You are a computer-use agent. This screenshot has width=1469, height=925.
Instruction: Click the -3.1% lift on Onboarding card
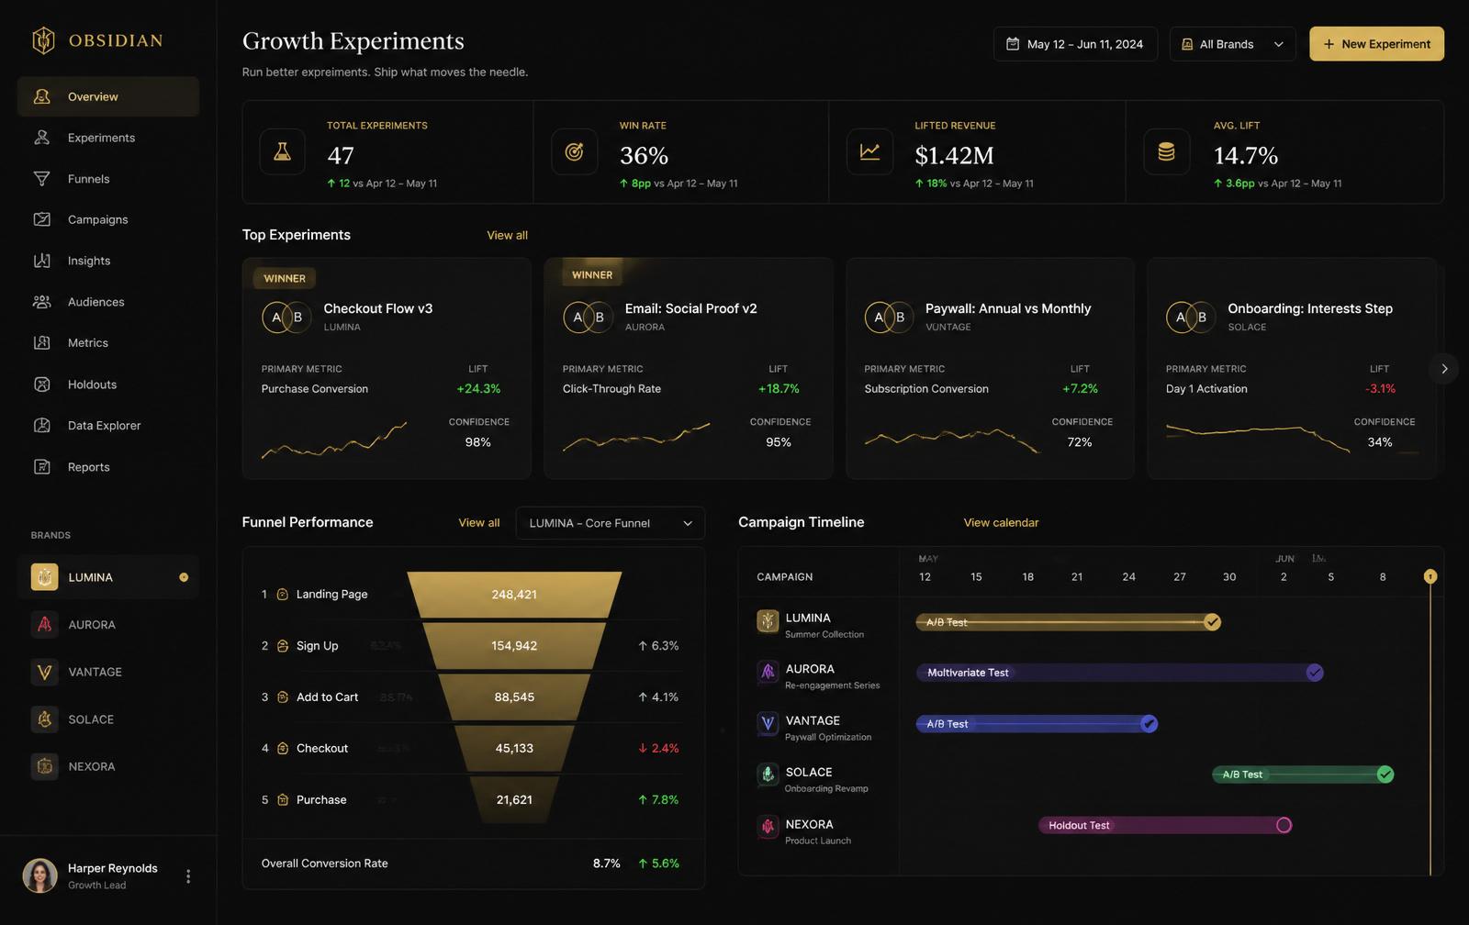(1380, 389)
